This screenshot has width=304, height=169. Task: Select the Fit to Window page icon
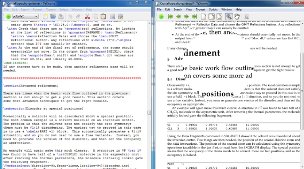pos(219,17)
